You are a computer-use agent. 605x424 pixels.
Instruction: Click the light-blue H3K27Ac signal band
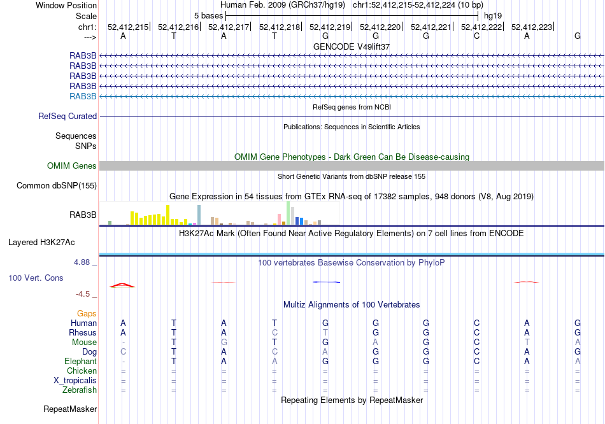click(x=352, y=254)
